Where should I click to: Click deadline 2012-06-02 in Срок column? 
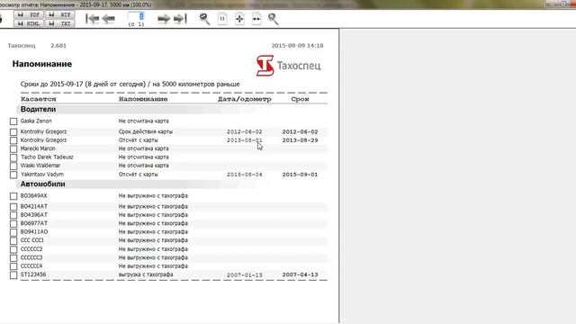click(300, 131)
